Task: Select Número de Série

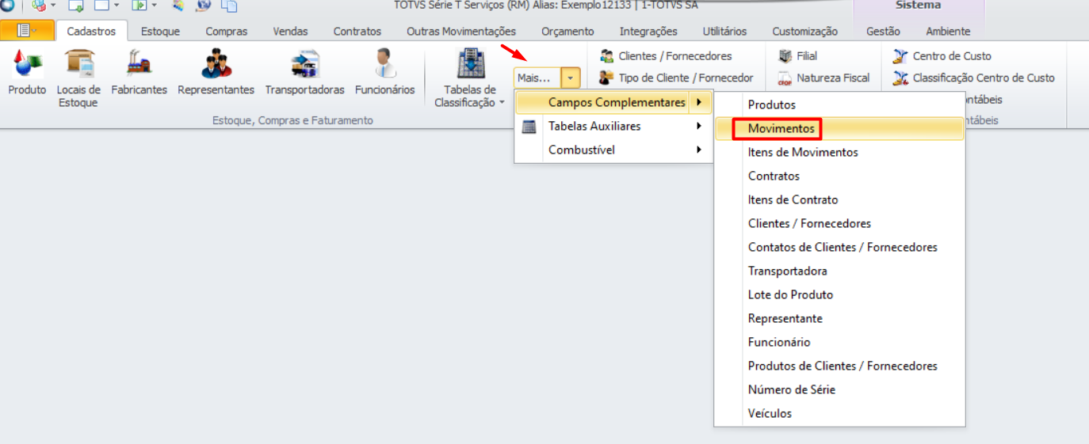Action: coord(839,389)
